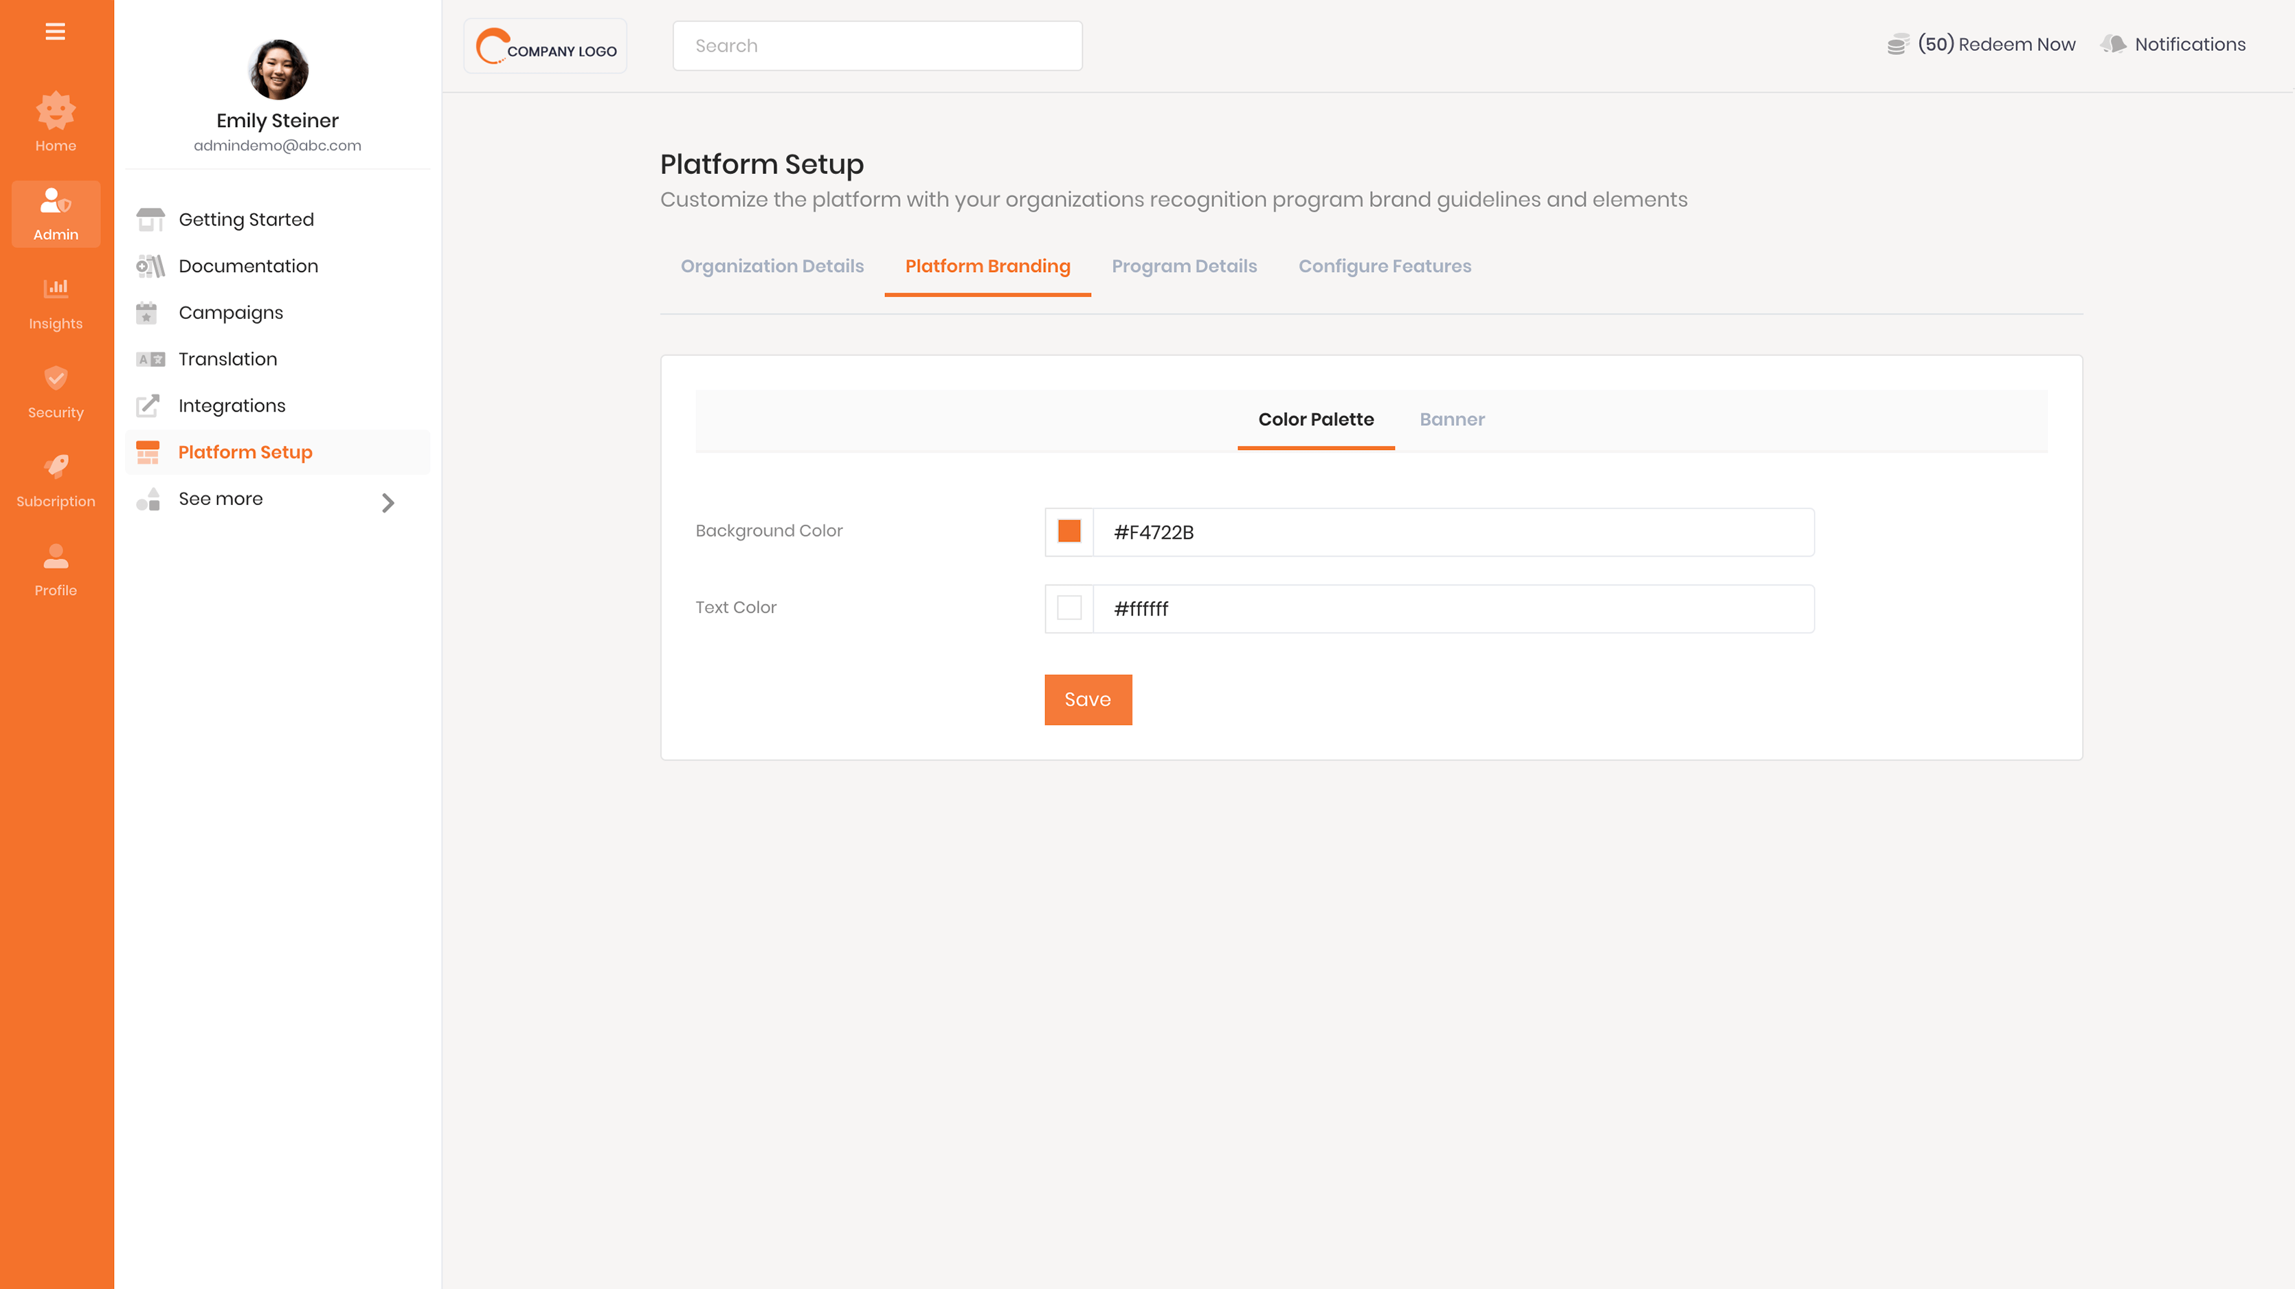Go to Home sun icon
Screen dimensions: 2295x1289
55,111
